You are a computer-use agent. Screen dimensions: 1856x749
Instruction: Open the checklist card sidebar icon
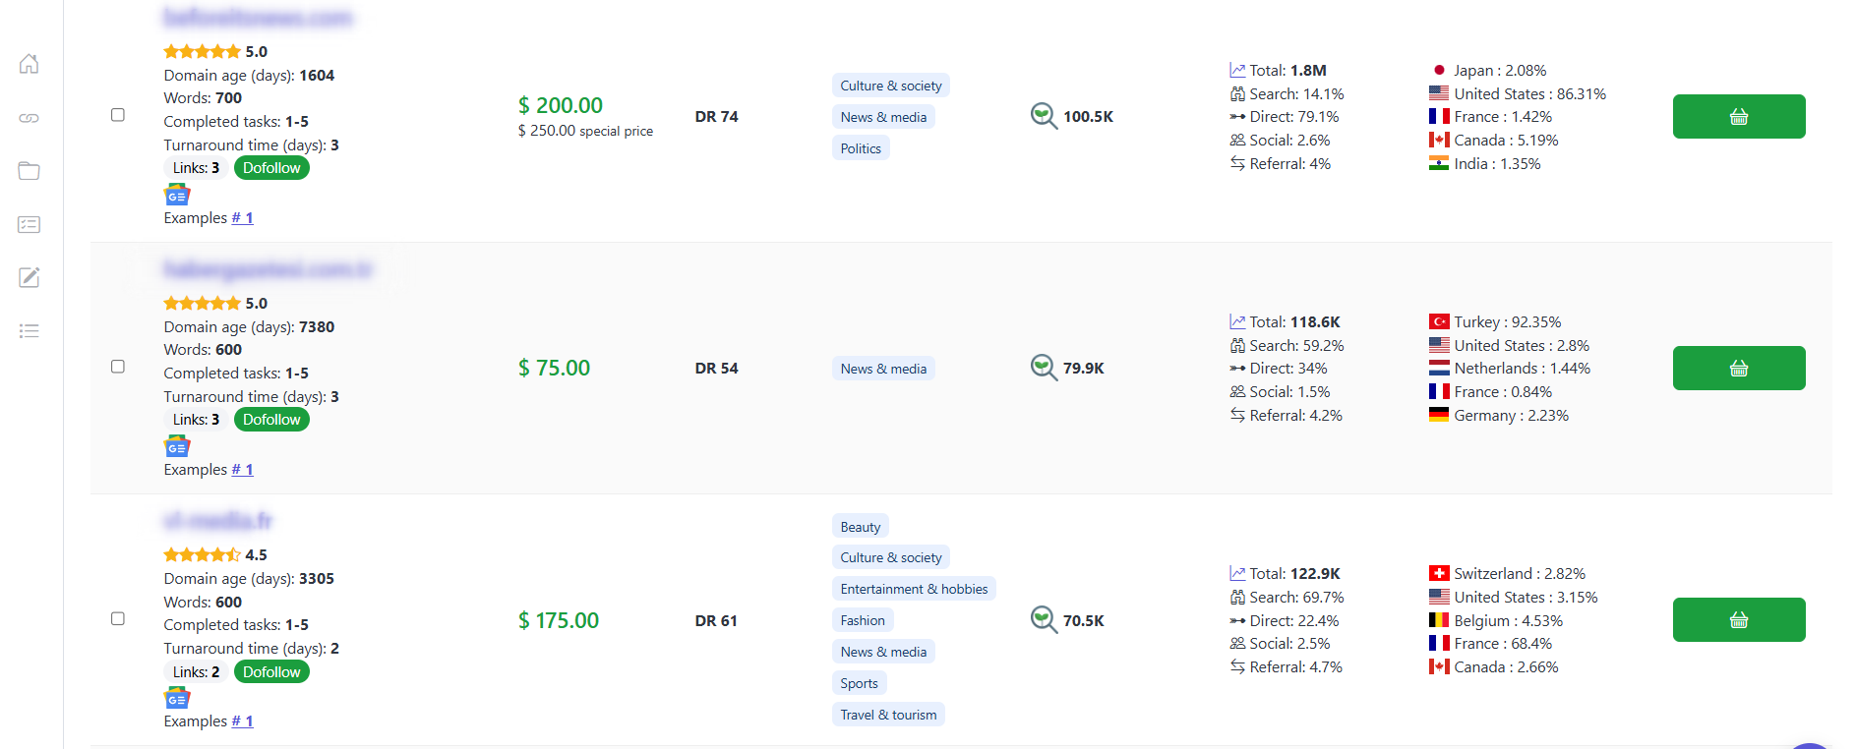click(30, 224)
